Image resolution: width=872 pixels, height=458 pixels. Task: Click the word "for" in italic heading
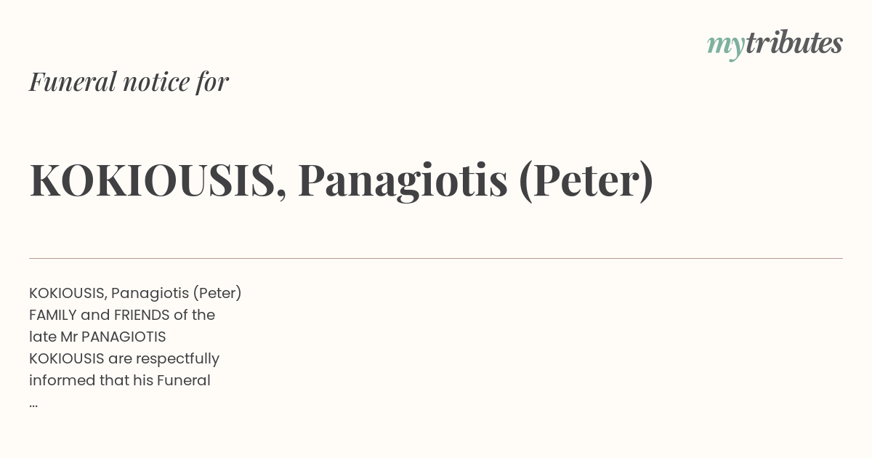coord(212,82)
